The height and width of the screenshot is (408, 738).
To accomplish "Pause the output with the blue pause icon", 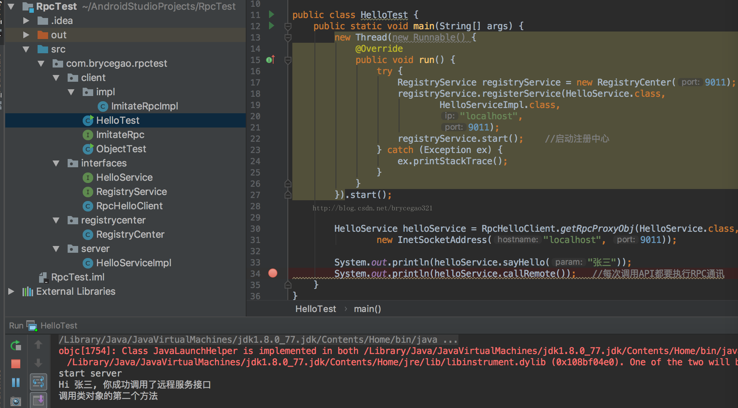I will 16,382.
